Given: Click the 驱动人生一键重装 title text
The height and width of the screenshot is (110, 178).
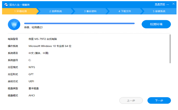Looking at the screenshot, I should [19, 5].
